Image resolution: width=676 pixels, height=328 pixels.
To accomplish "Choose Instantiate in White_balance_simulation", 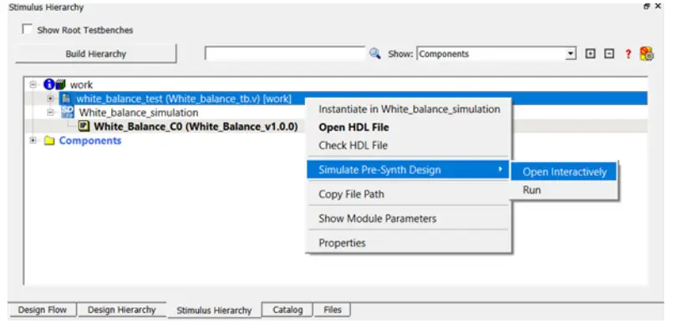I will [409, 109].
